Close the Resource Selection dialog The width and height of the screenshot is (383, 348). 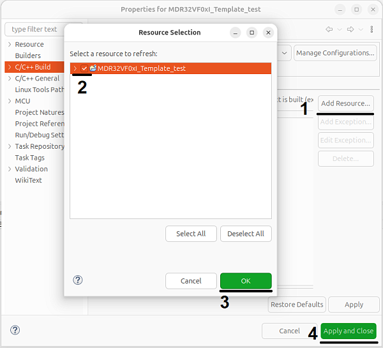click(x=267, y=33)
